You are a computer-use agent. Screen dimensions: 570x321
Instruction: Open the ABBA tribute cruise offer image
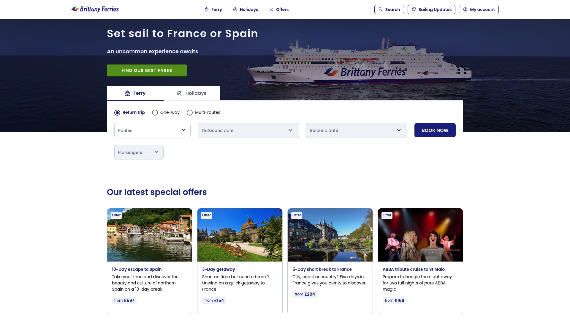(x=420, y=235)
